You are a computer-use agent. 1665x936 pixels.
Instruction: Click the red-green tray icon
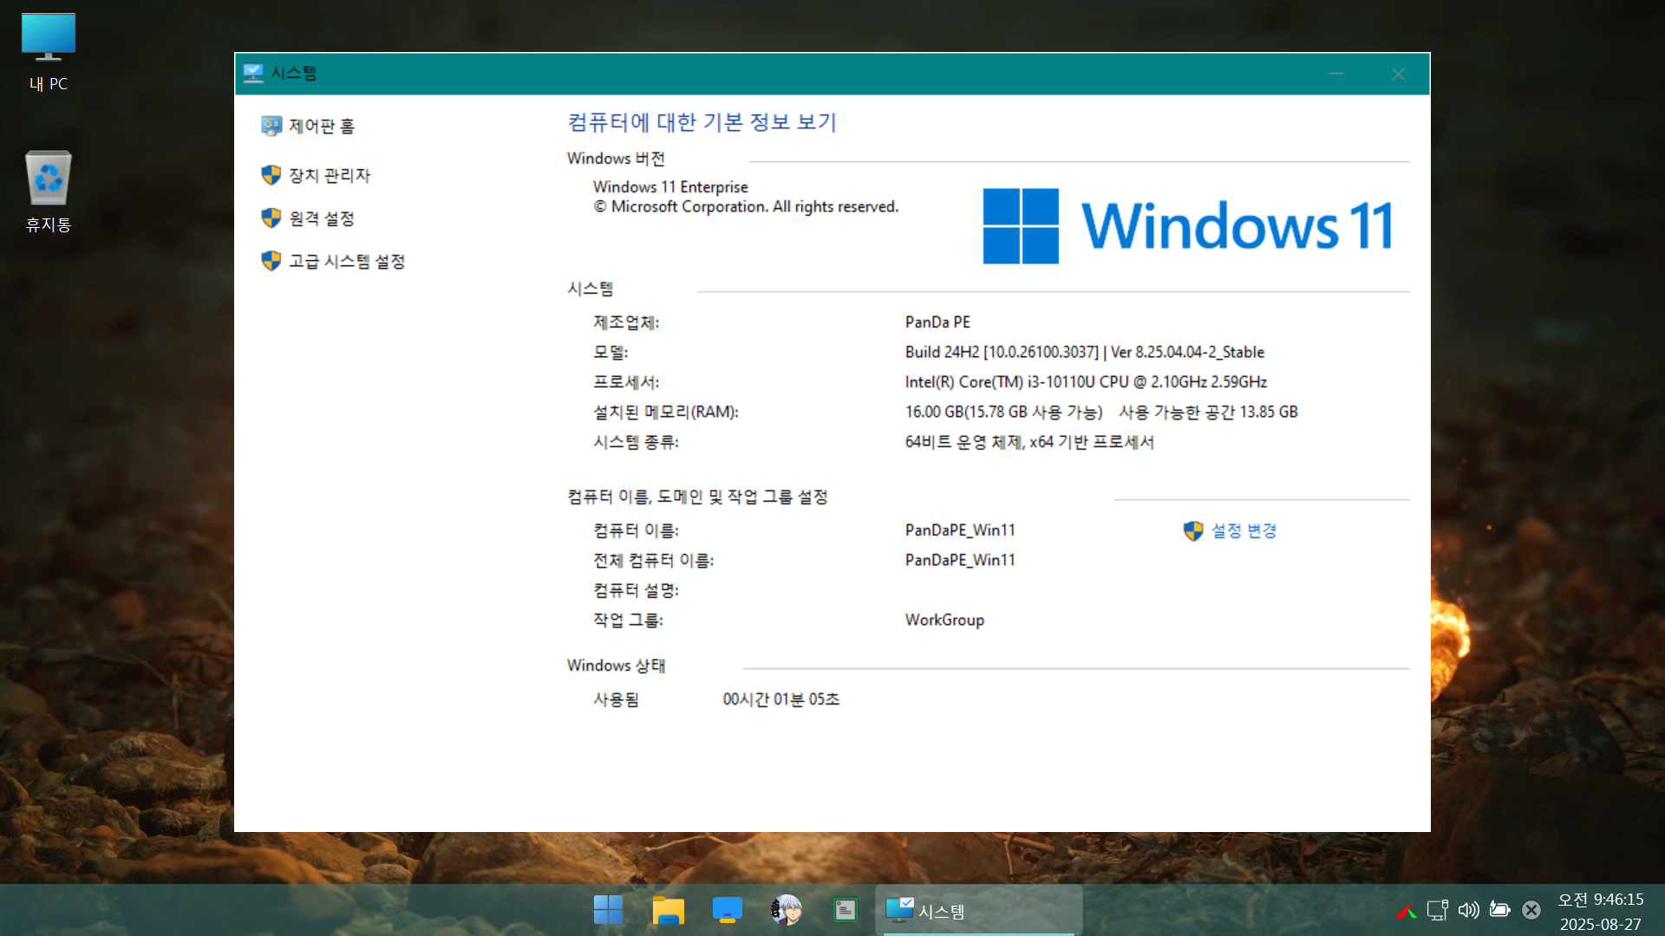(1406, 911)
